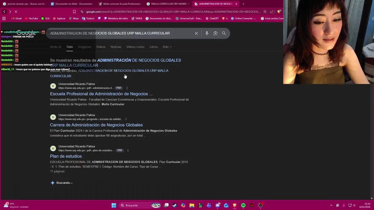Open the TAREA bookmark
This screenshot has width=374, height=210.
pos(137,18)
